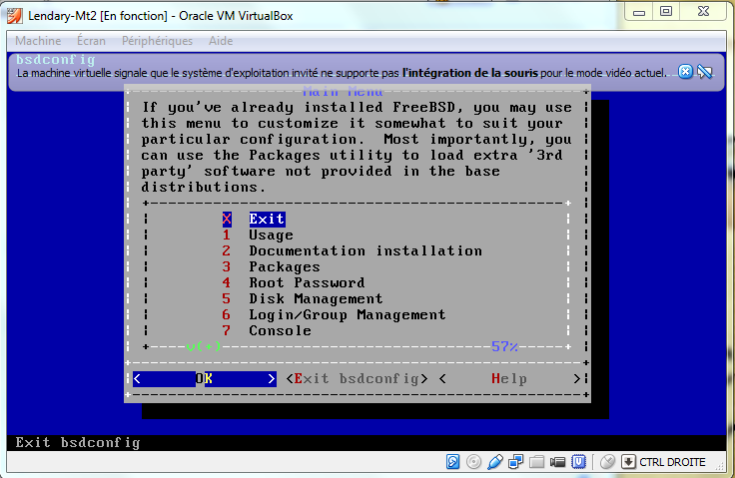Minimize the VirtualBox window
The width and height of the screenshot is (735, 478).
(x=639, y=12)
